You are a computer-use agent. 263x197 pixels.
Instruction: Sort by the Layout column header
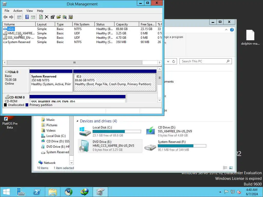coord(45,24)
